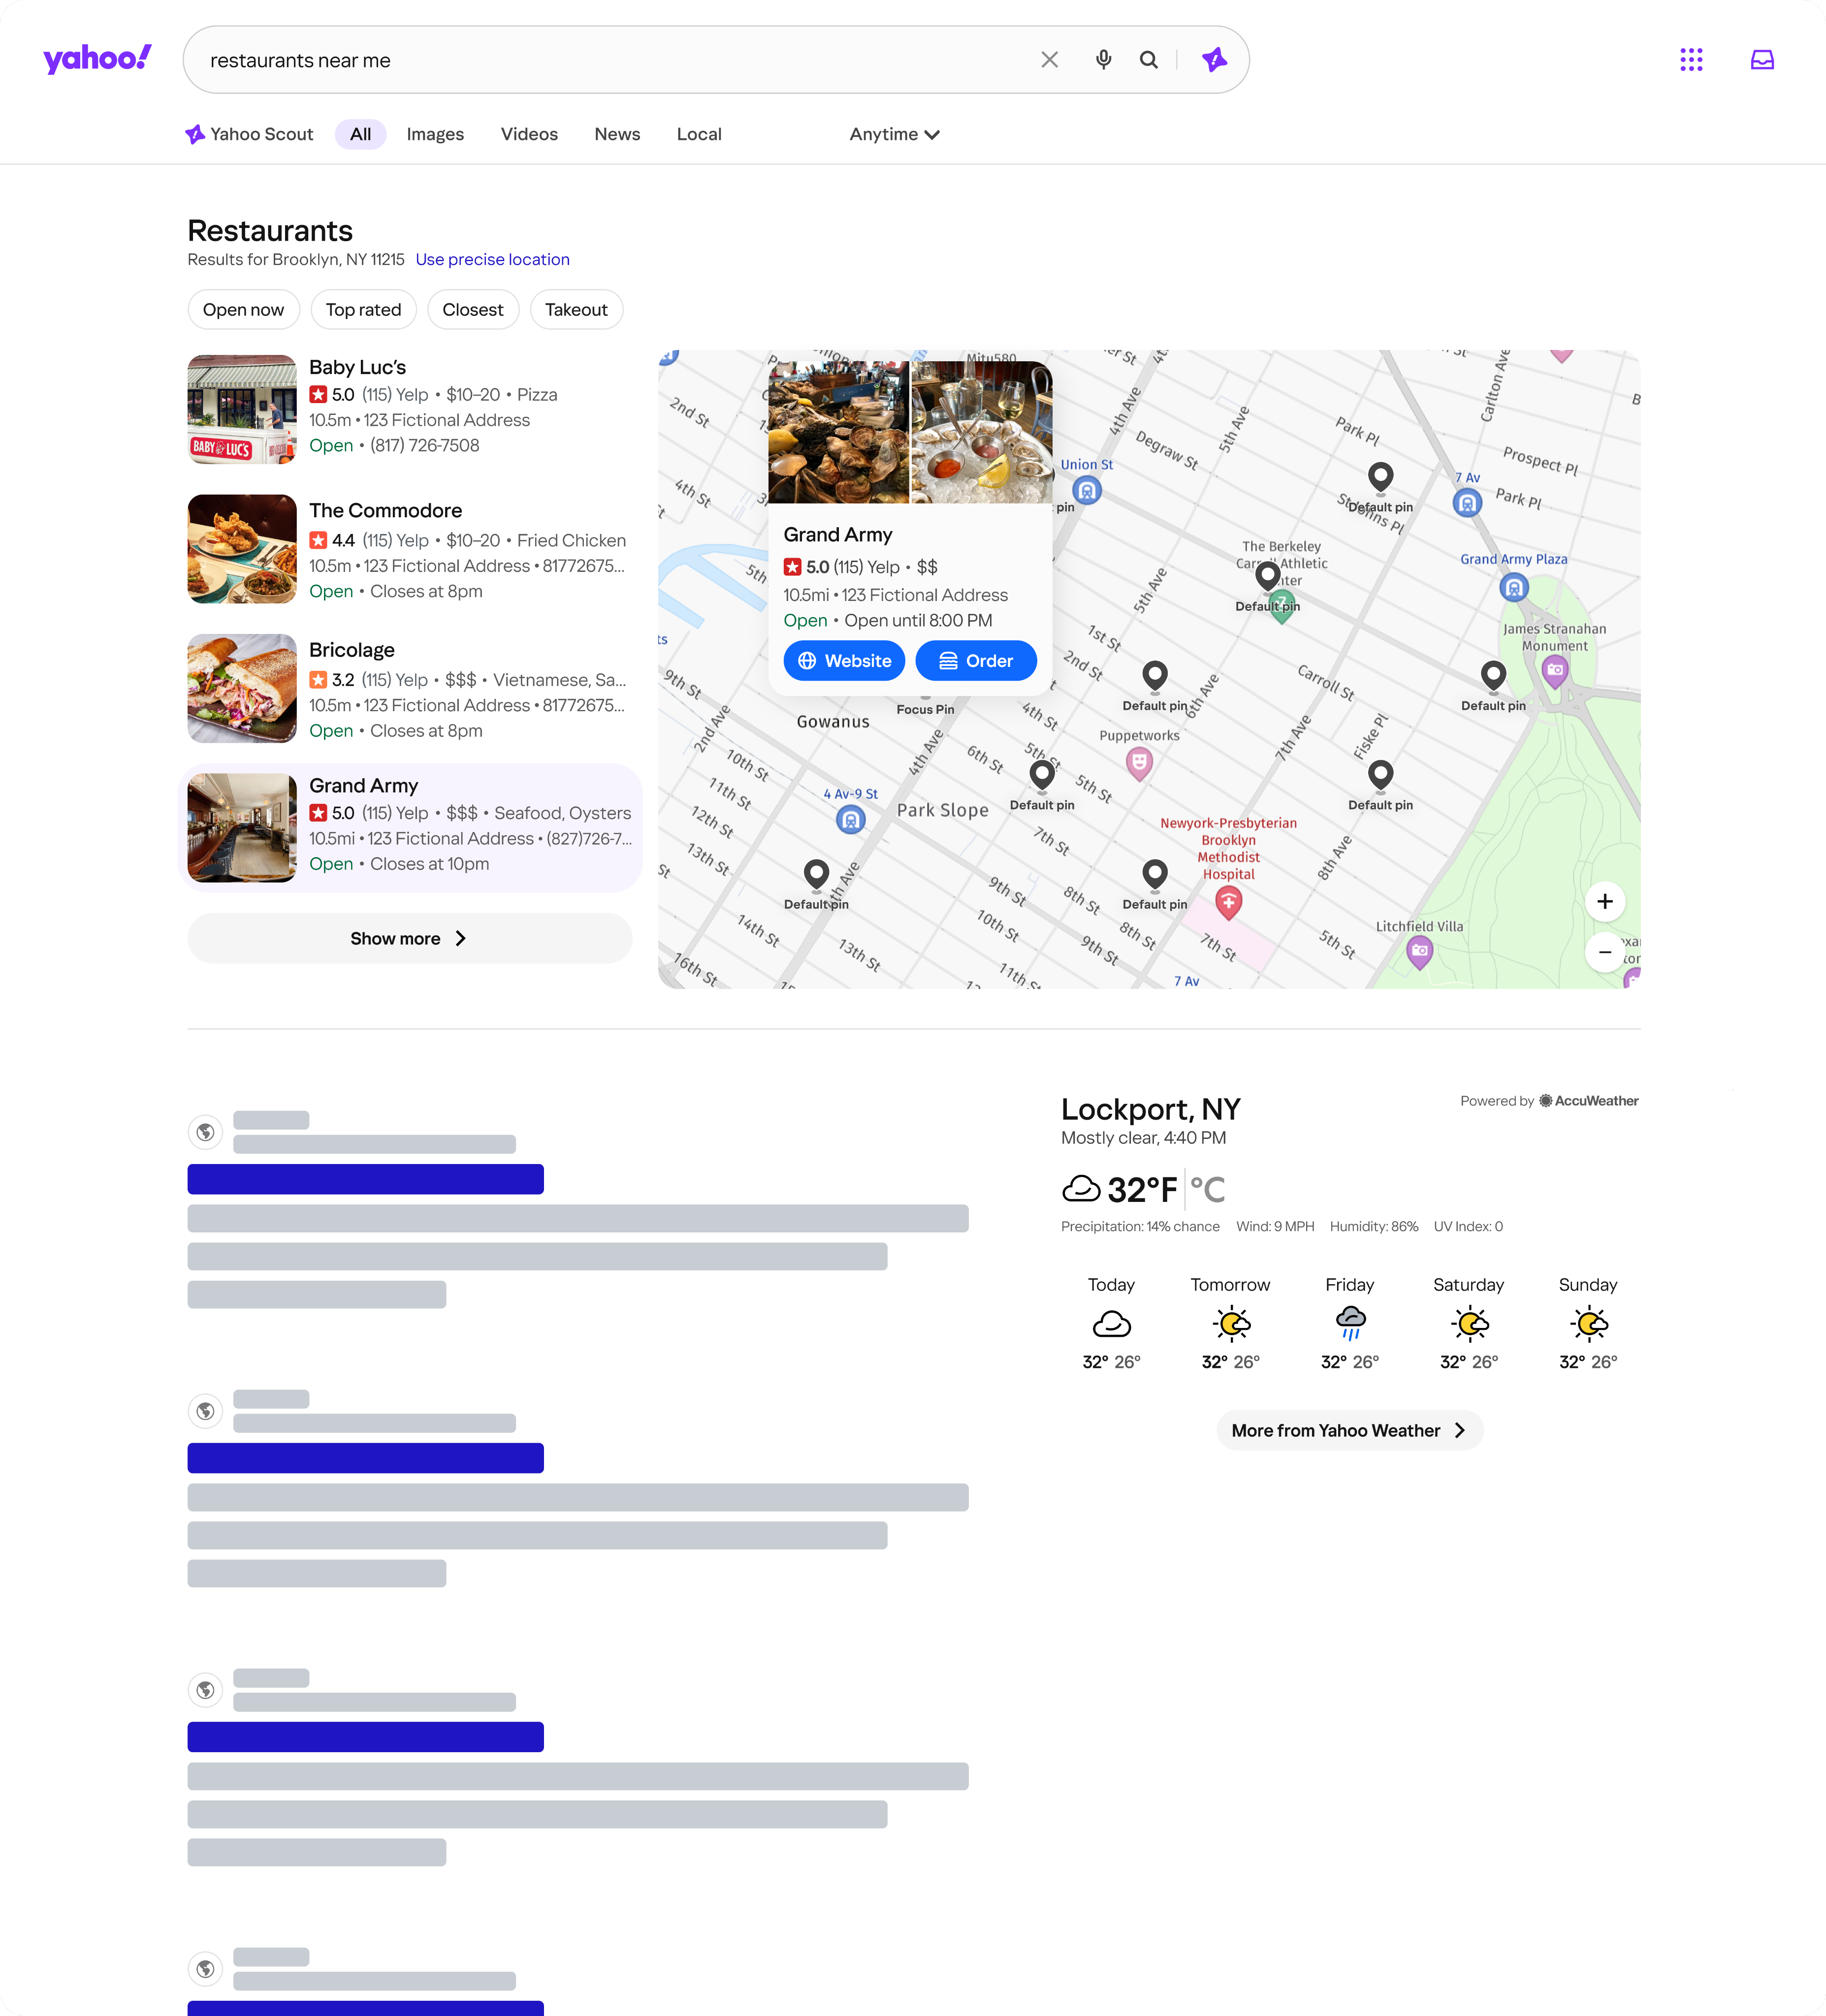
Task: Click the default pin near Fiske Pl
Action: click(1380, 775)
